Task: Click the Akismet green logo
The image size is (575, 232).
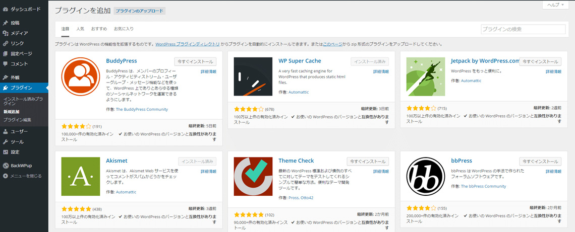Action: point(81,176)
